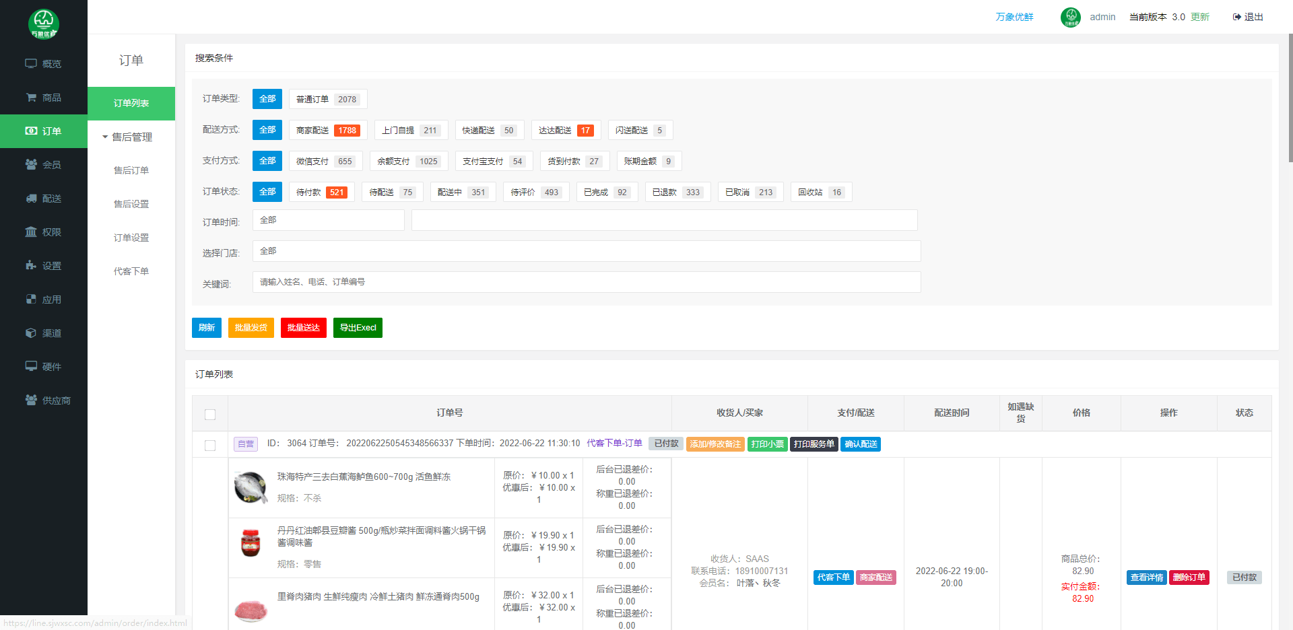
Task: Select the 待付款 order status filter
Action: click(322, 193)
